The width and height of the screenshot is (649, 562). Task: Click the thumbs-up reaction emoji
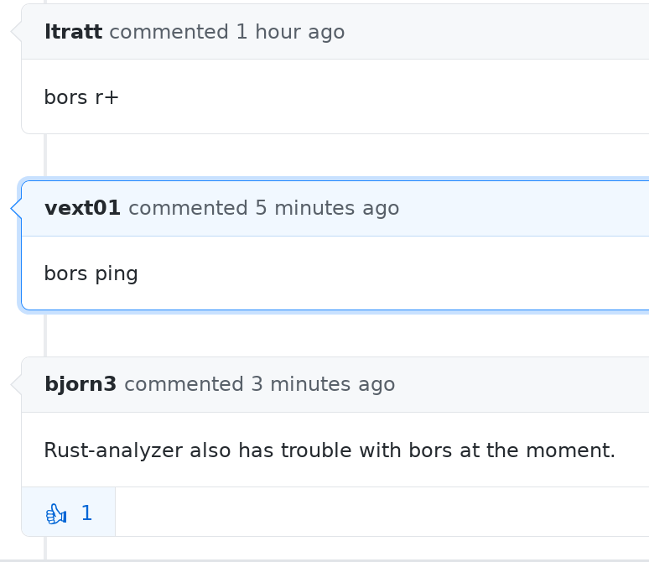[56, 513]
